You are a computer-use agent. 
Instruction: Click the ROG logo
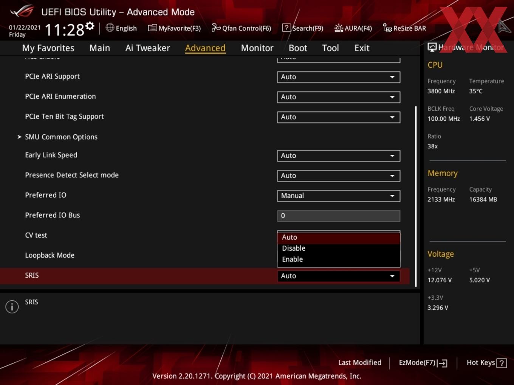[x=22, y=11]
